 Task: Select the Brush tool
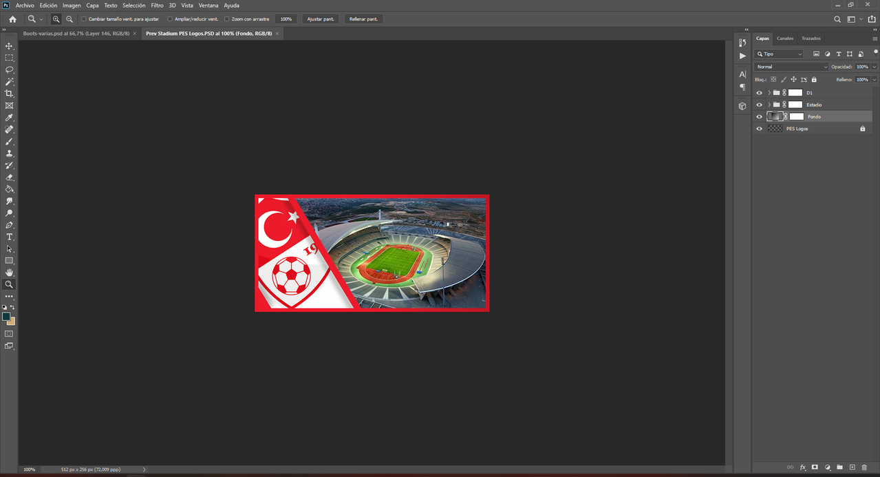pos(9,141)
